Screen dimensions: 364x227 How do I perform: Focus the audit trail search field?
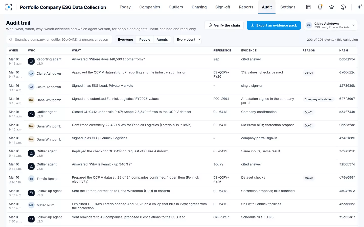tap(59, 40)
